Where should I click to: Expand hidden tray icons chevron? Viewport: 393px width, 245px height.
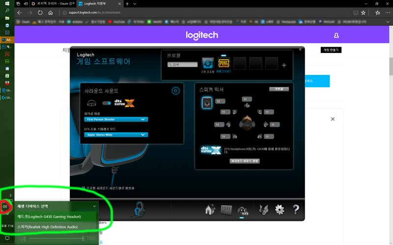10,195
